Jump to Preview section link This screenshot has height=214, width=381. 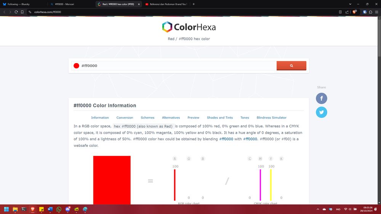[194, 117]
